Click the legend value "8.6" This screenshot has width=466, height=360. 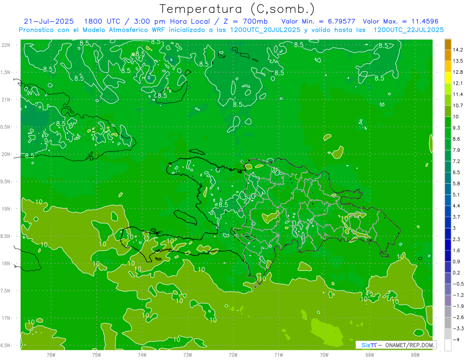coord(457,139)
